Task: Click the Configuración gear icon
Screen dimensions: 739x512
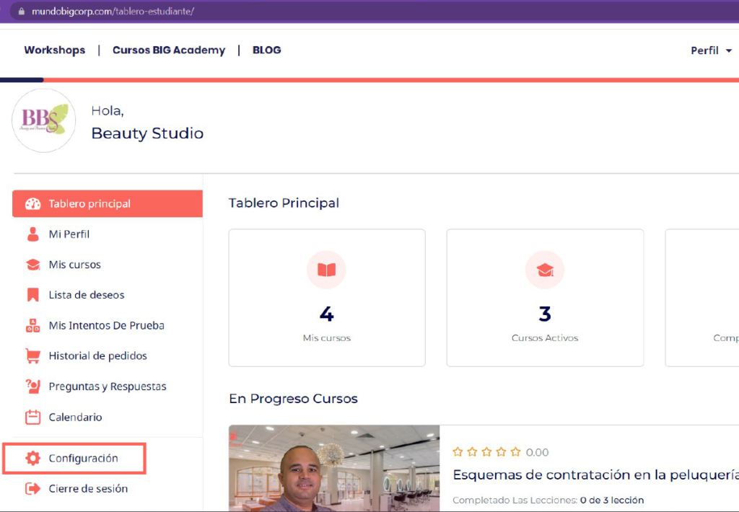Action: pos(33,459)
